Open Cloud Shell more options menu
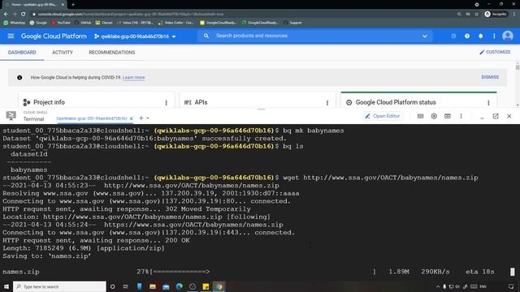The height and width of the screenshot is (292, 520). coord(461,116)
